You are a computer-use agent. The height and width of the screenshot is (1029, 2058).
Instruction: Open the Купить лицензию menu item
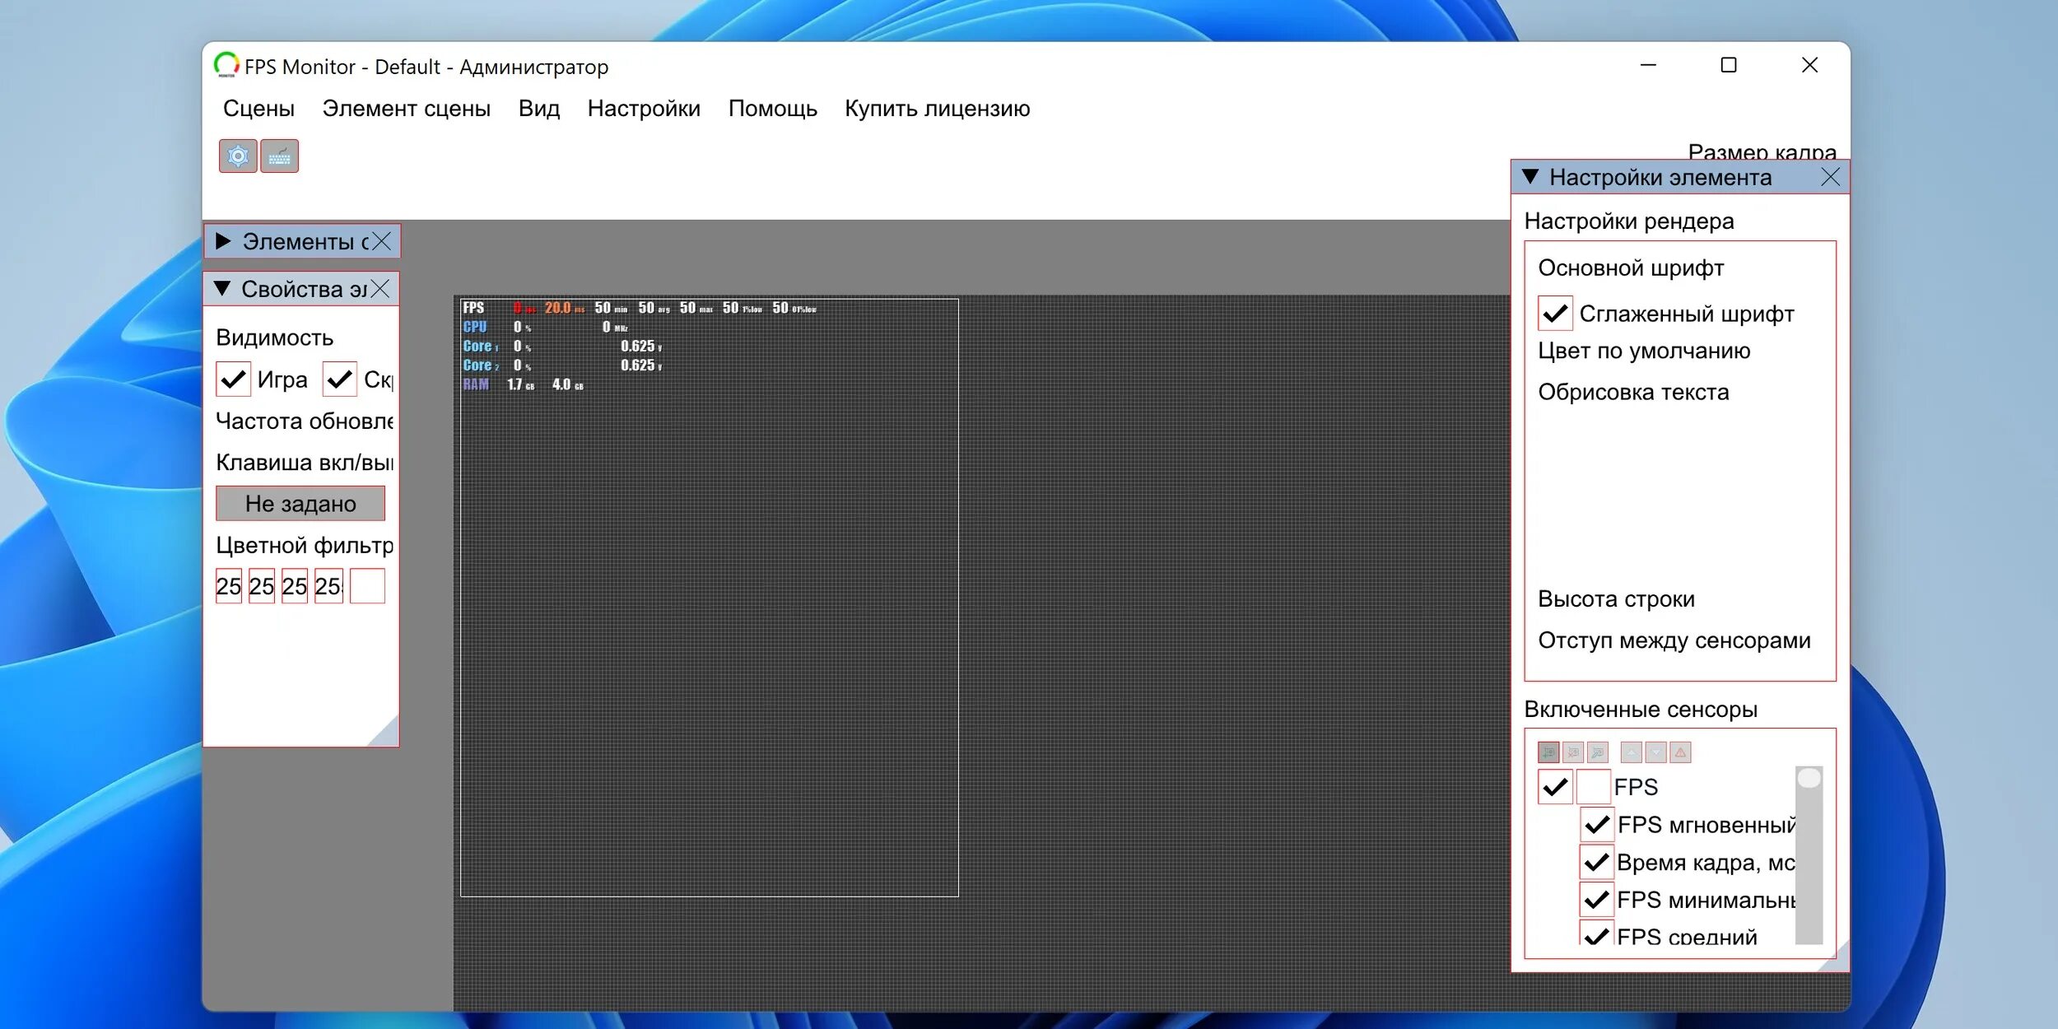pyautogui.click(x=937, y=109)
